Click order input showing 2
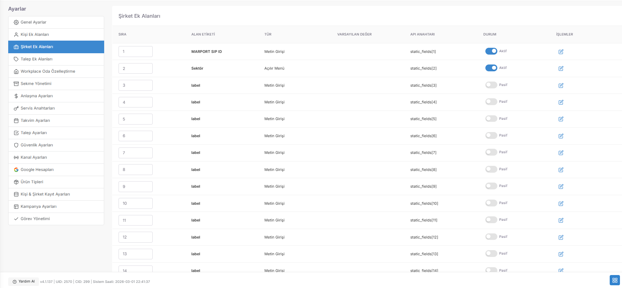 coord(136,68)
